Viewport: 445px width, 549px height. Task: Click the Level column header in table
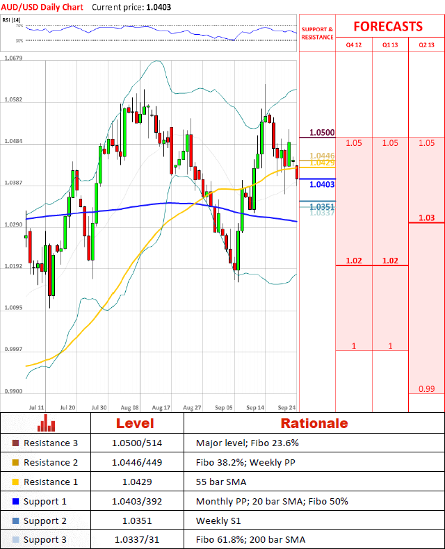click(x=135, y=423)
